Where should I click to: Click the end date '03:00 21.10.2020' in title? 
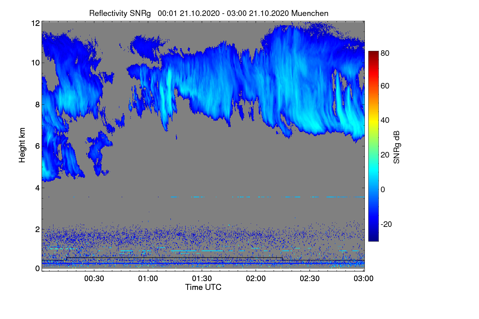click(x=258, y=13)
